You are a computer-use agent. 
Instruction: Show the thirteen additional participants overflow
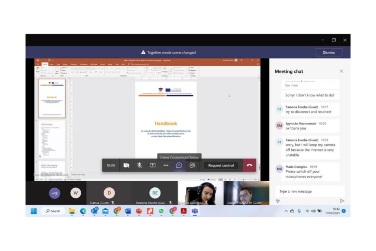point(55,193)
